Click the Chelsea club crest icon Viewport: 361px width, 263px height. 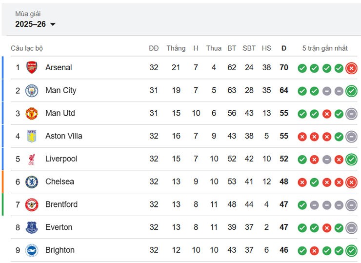point(32,182)
